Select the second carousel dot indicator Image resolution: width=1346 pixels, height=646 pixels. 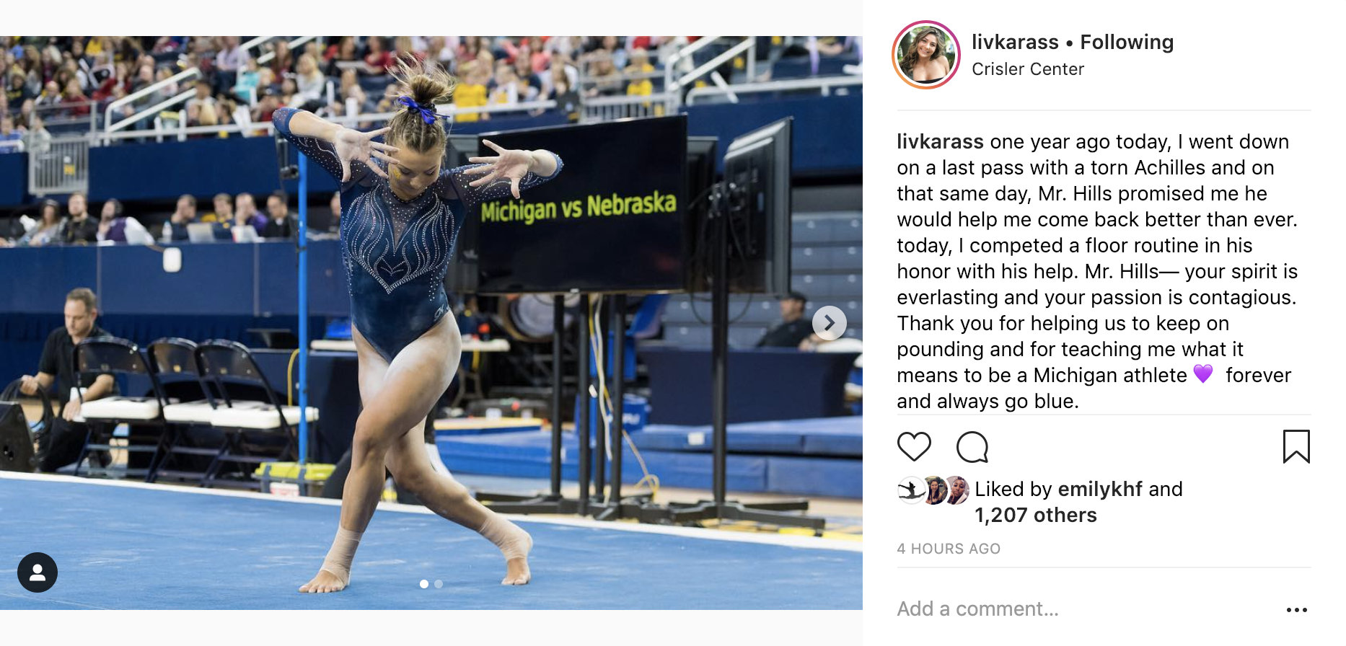coord(439,584)
